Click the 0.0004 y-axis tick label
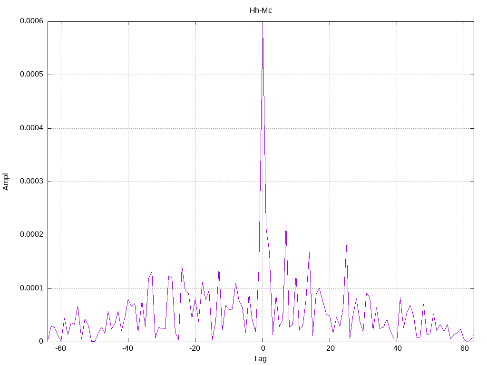The image size is (487, 365). [31, 128]
